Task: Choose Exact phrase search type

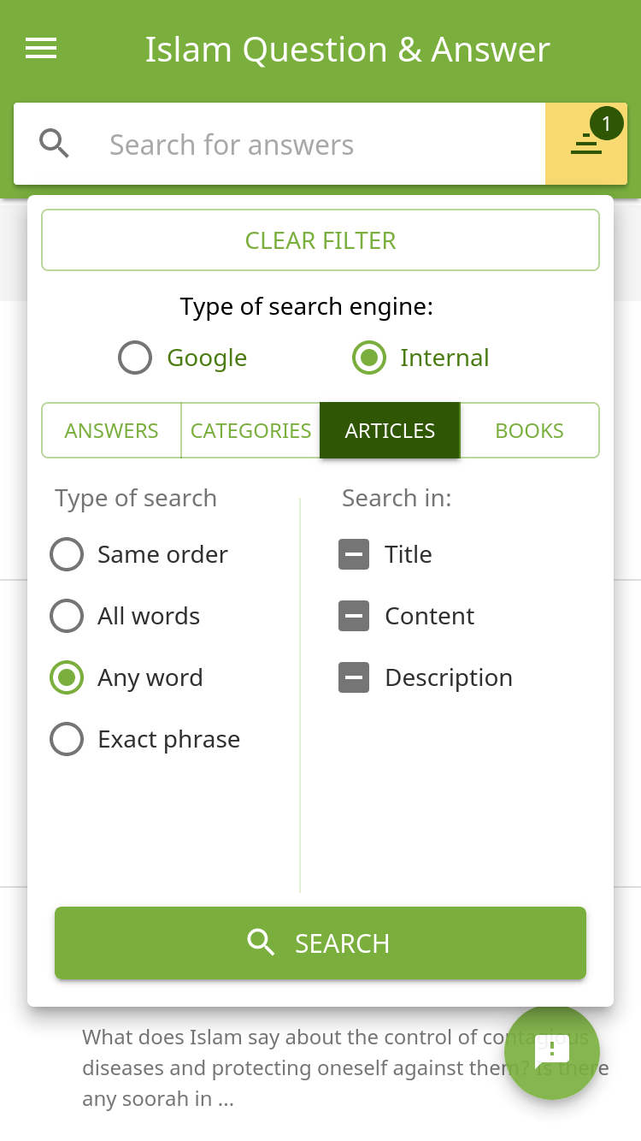Action: 67,739
